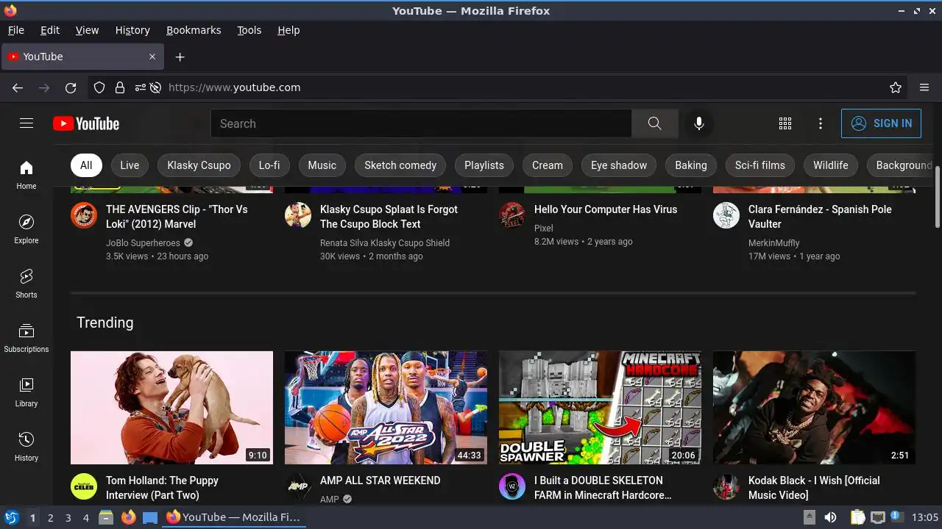Viewport: 942px width, 529px height.
Task: Open the File menu
Action: tap(16, 30)
